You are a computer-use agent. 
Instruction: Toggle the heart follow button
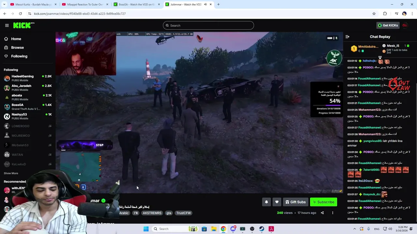coord(277,202)
